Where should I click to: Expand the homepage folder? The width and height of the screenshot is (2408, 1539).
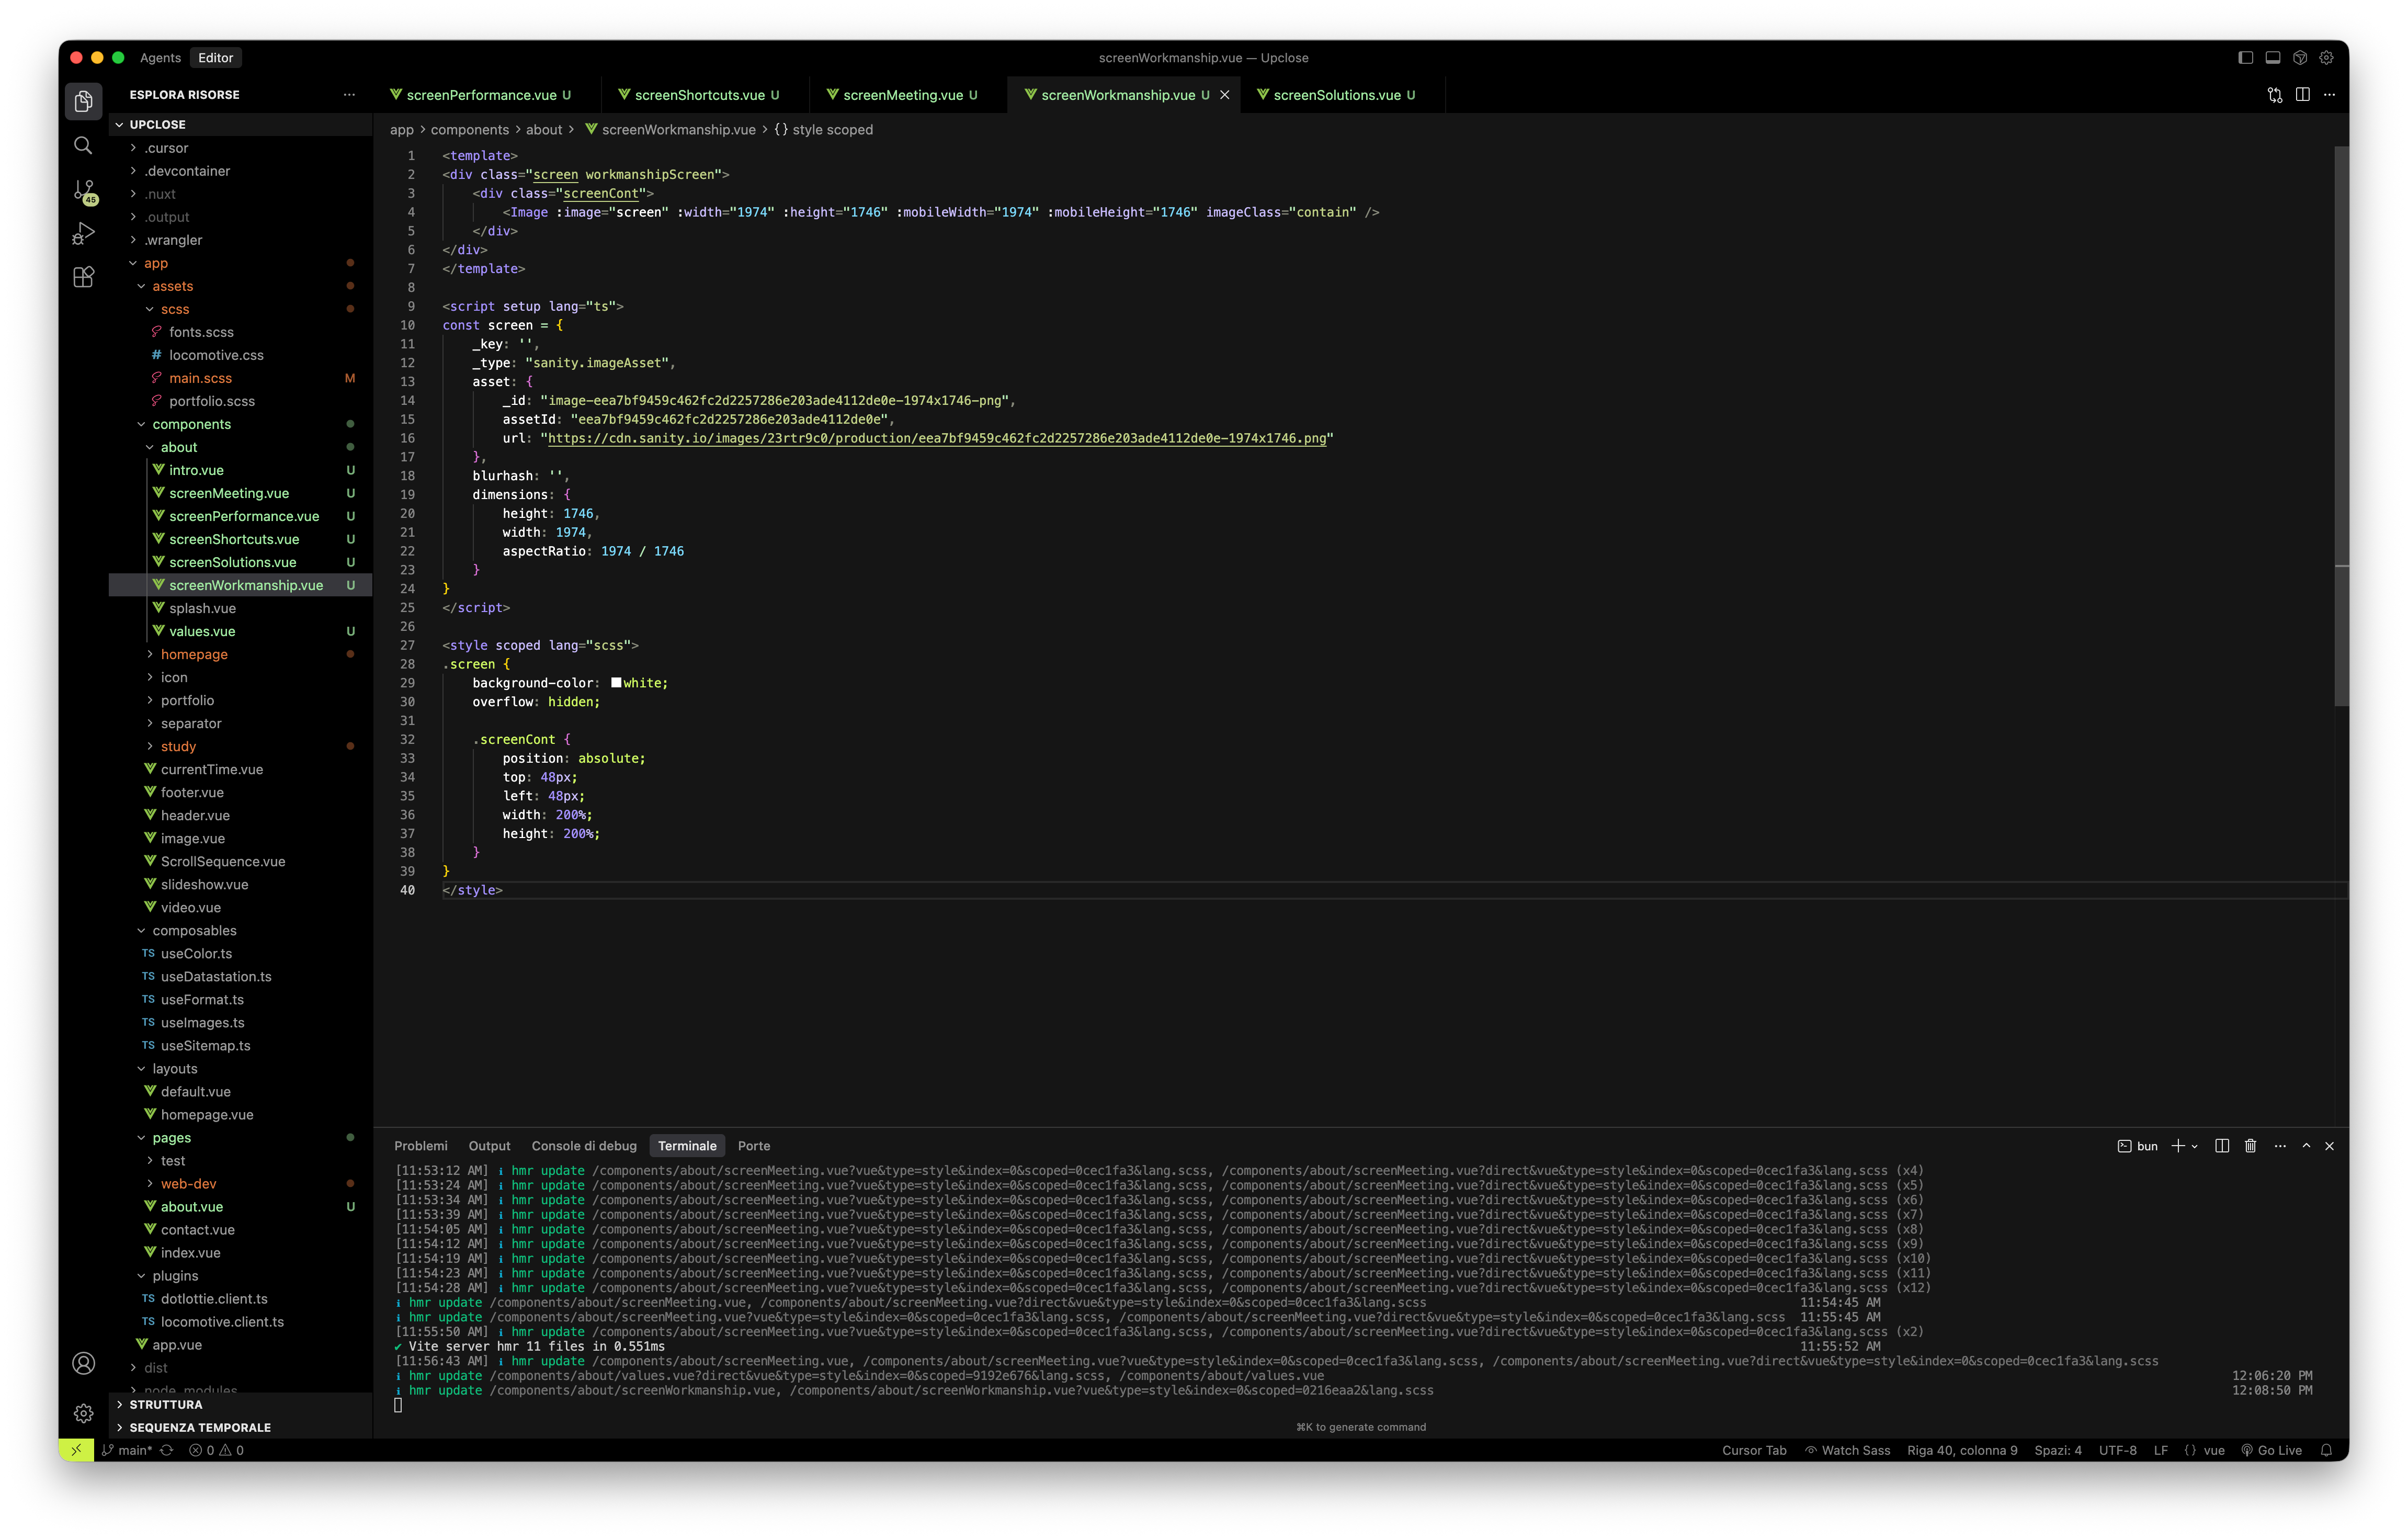(194, 654)
